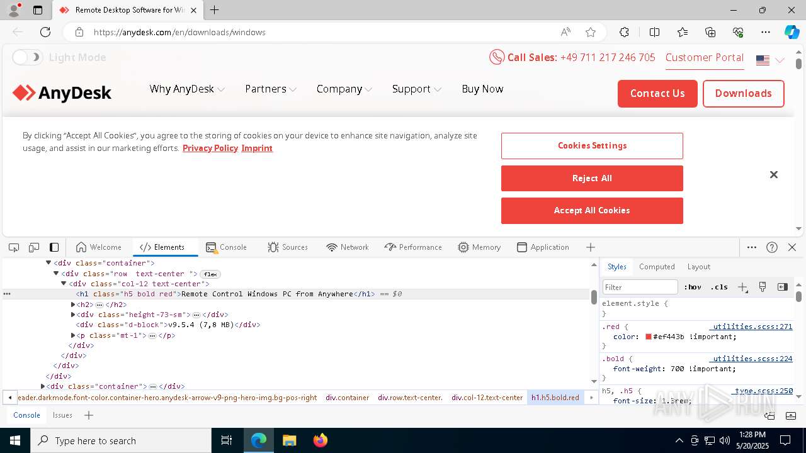
Task: Open the _type.scss:250 source link
Action: pos(763,391)
